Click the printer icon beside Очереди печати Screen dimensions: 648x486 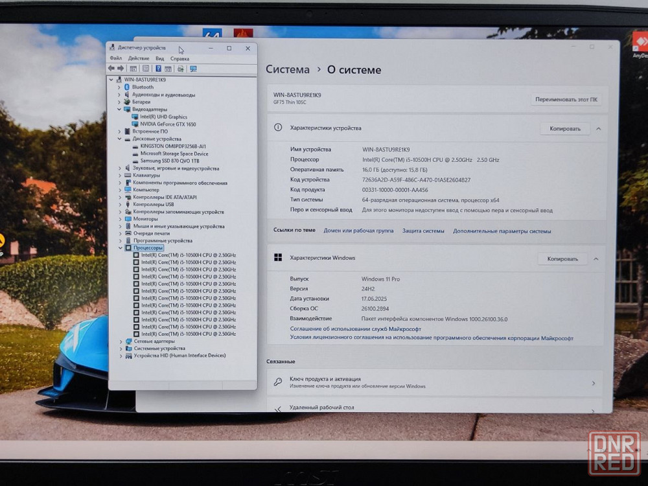pyautogui.click(x=128, y=233)
